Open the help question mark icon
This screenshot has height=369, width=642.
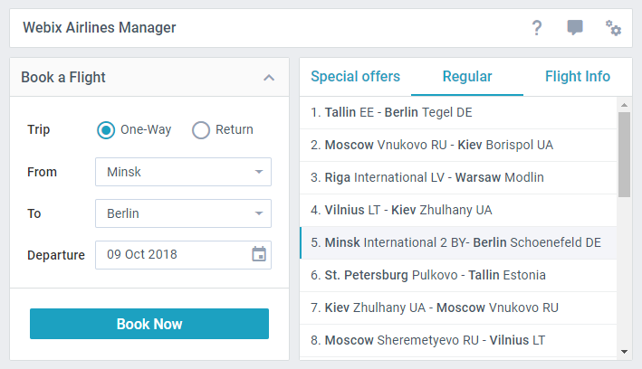(x=537, y=28)
